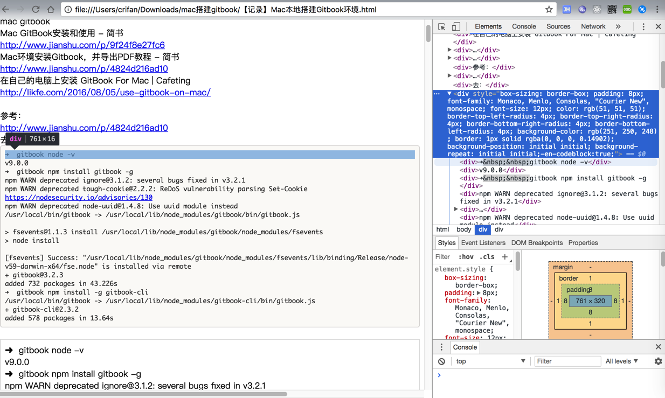The width and height of the screenshot is (665, 398).
Task: Clear the console with the ban icon
Action: click(441, 361)
